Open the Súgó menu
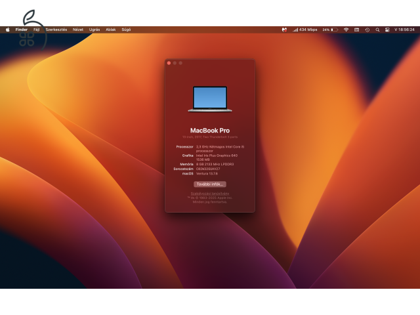The height and width of the screenshot is (315, 420). tap(126, 30)
